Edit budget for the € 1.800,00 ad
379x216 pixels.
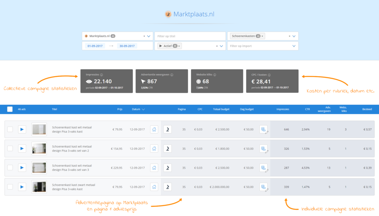pyautogui.click(x=264, y=149)
